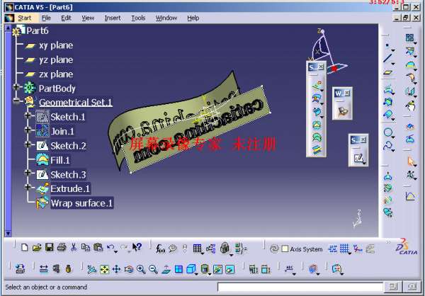Open the Tools menu
This screenshot has width=425, height=296.
coord(137,18)
